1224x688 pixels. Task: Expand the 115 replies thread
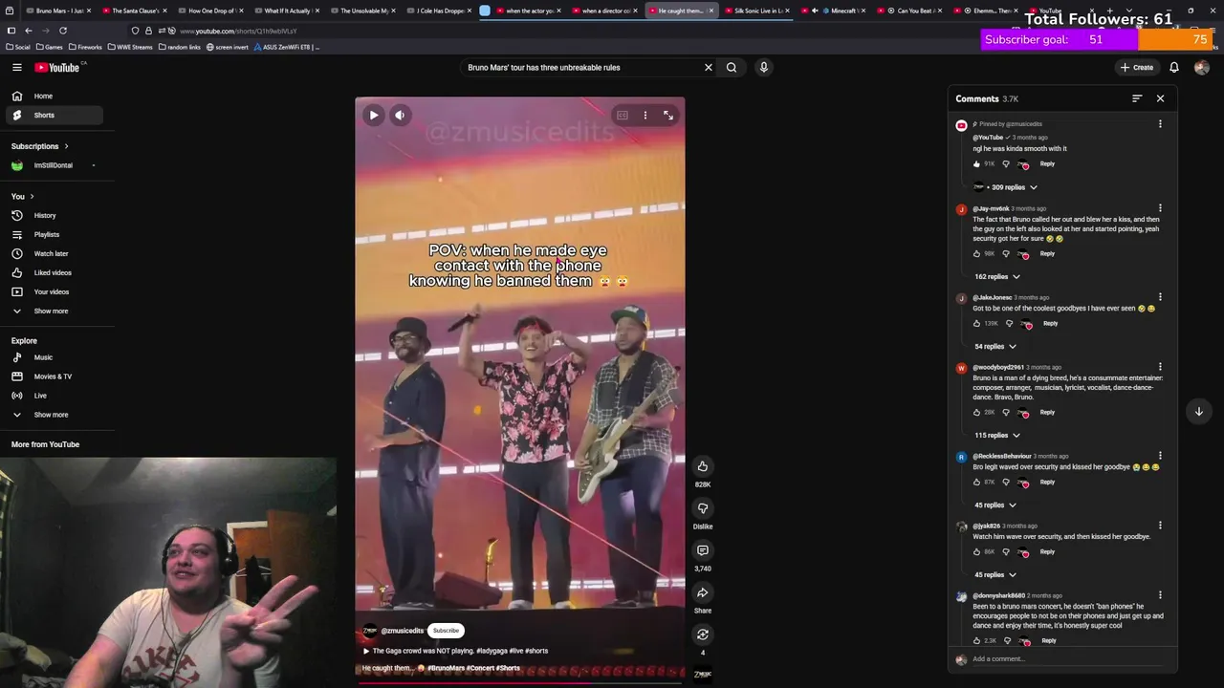tap(997, 435)
